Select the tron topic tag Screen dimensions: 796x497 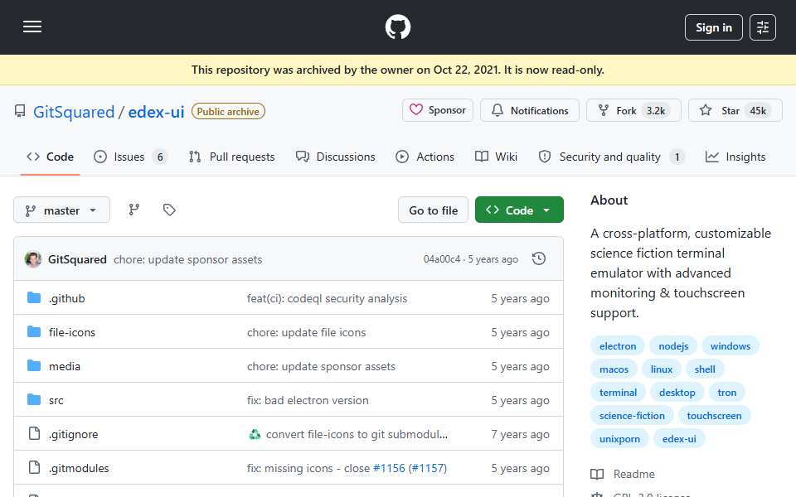(726, 393)
